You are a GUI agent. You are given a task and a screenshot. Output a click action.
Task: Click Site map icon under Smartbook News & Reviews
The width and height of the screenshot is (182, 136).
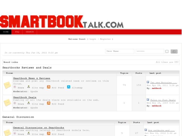[29, 87]
